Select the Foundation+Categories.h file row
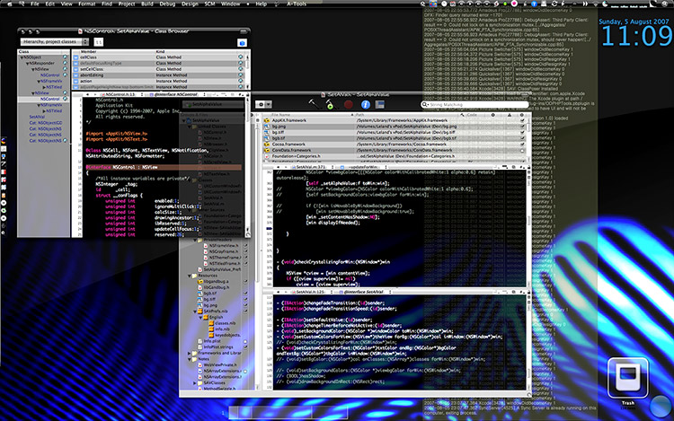 [394, 157]
